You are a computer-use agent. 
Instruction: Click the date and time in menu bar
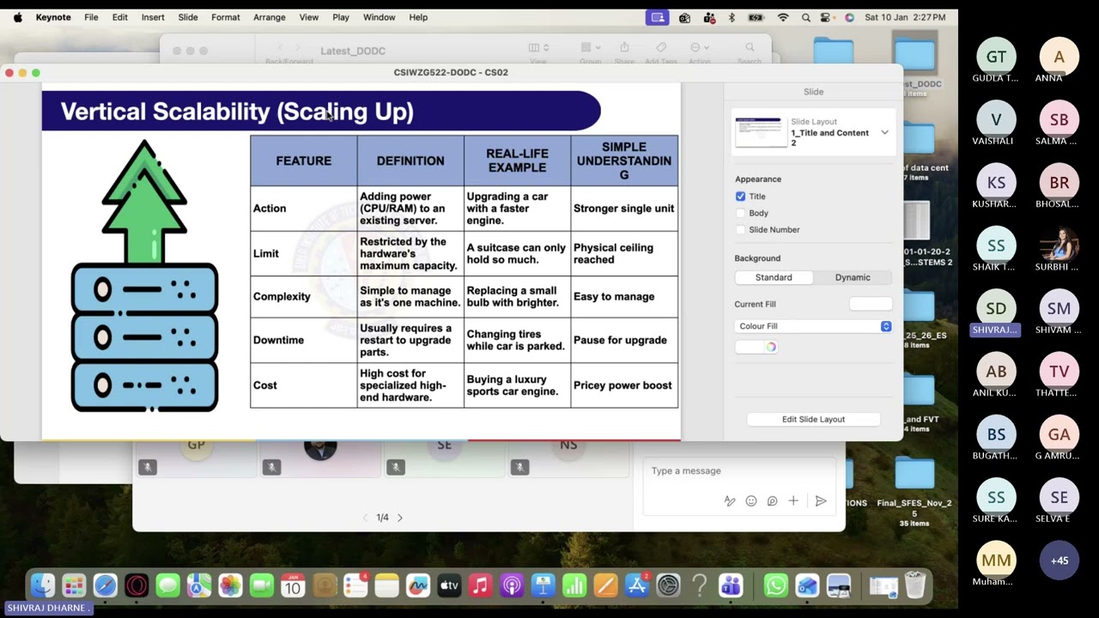coord(905,17)
